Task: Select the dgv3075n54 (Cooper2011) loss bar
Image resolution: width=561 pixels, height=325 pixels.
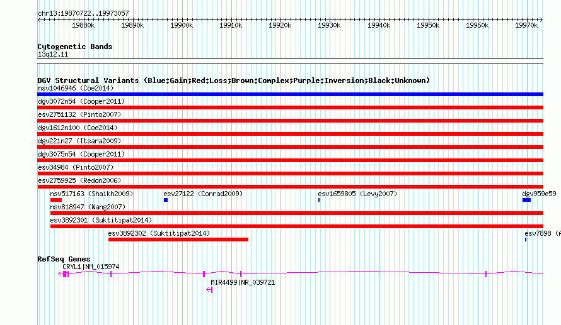Action: [x=290, y=160]
